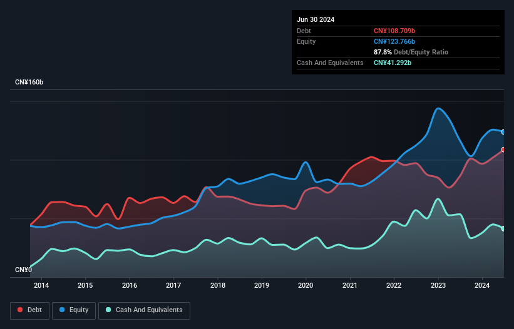514x329 pixels.
Task: Click the 87.8% Debt/Equity Ratio text
Action: [411, 52]
